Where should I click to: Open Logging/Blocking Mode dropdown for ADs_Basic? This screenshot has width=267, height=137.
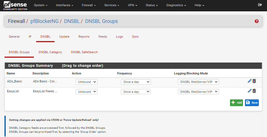198,82
